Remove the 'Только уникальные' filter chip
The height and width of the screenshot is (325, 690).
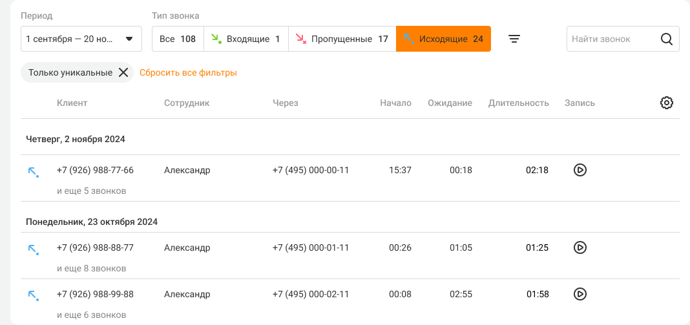coord(123,72)
